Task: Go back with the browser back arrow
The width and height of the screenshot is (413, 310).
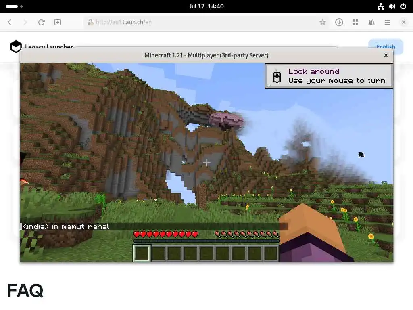Action: click(x=10, y=23)
